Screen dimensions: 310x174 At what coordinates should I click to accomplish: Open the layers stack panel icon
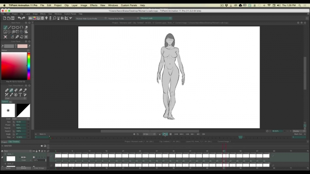(x=42, y=18)
